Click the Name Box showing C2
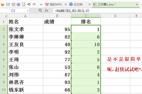Screen dimensions: 142x94 (13, 11)
